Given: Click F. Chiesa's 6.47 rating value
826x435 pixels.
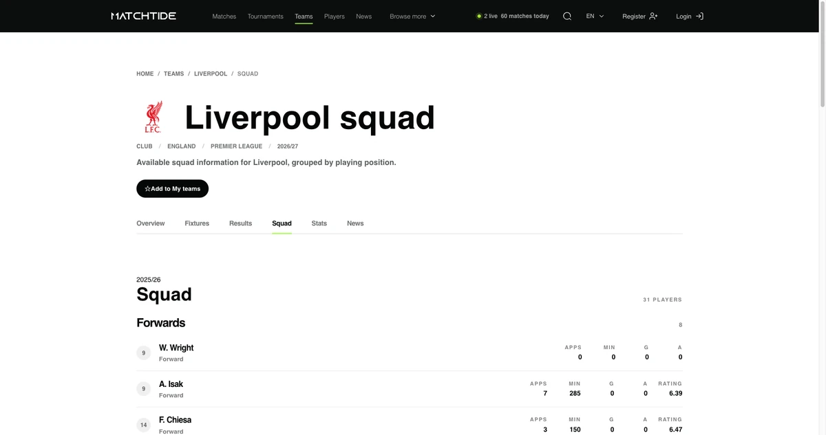Looking at the screenshot, I should 675,430.
